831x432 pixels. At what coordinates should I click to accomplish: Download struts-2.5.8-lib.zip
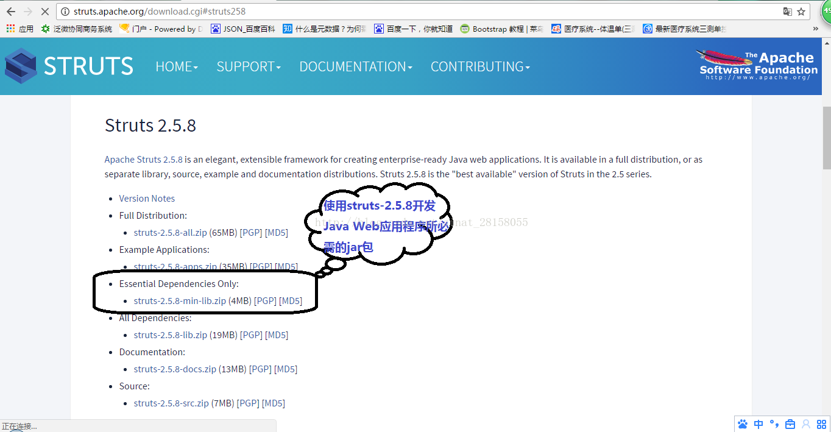click(x=171, y=335)
